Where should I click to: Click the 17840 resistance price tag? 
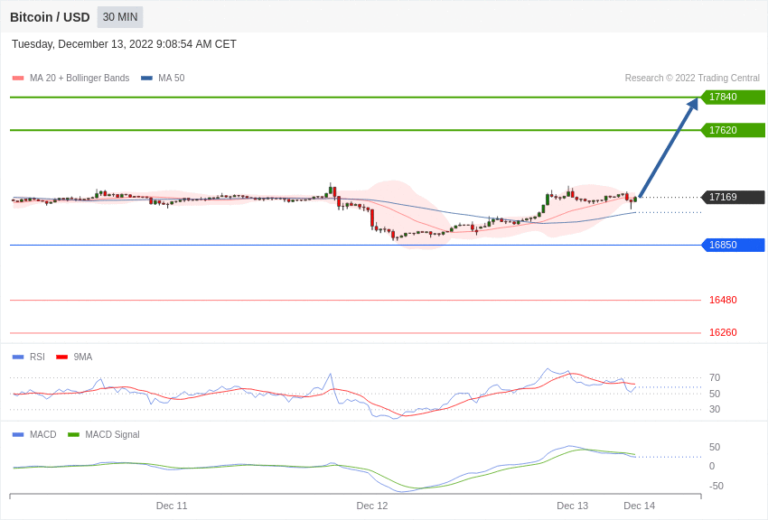[x=734, y=97]
